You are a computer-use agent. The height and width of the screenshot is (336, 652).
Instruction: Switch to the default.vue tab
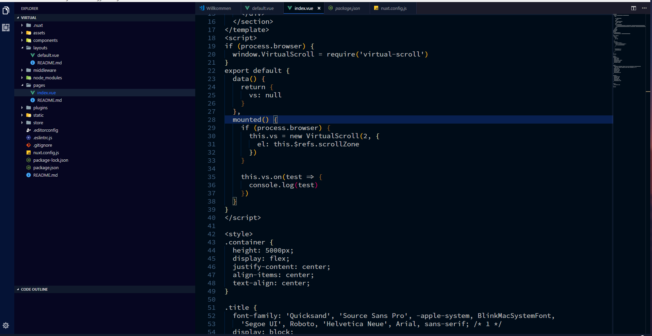point(262,8)
